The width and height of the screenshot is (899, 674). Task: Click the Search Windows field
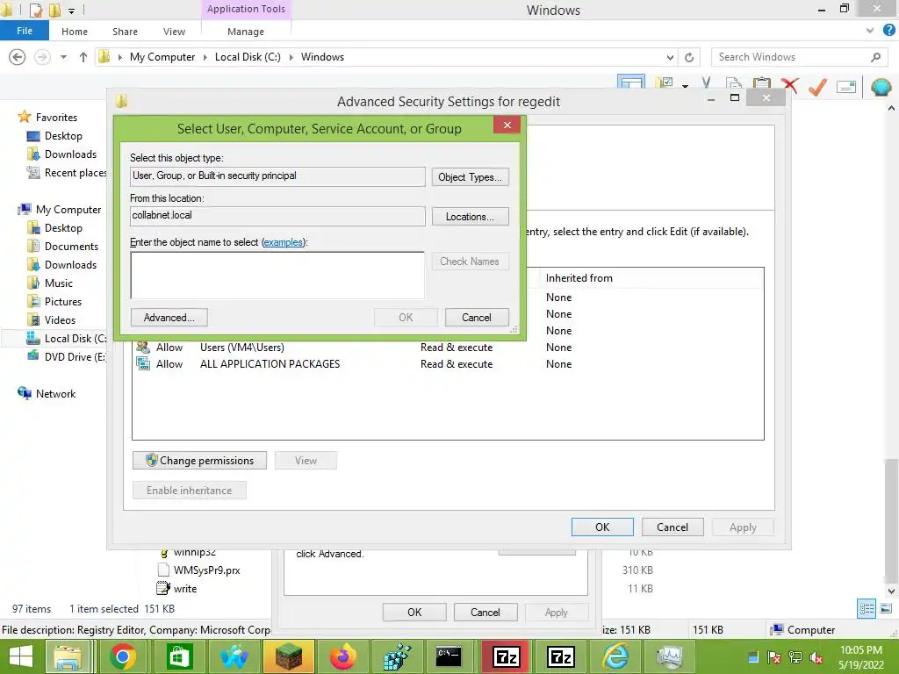click(x=791, y=57)
